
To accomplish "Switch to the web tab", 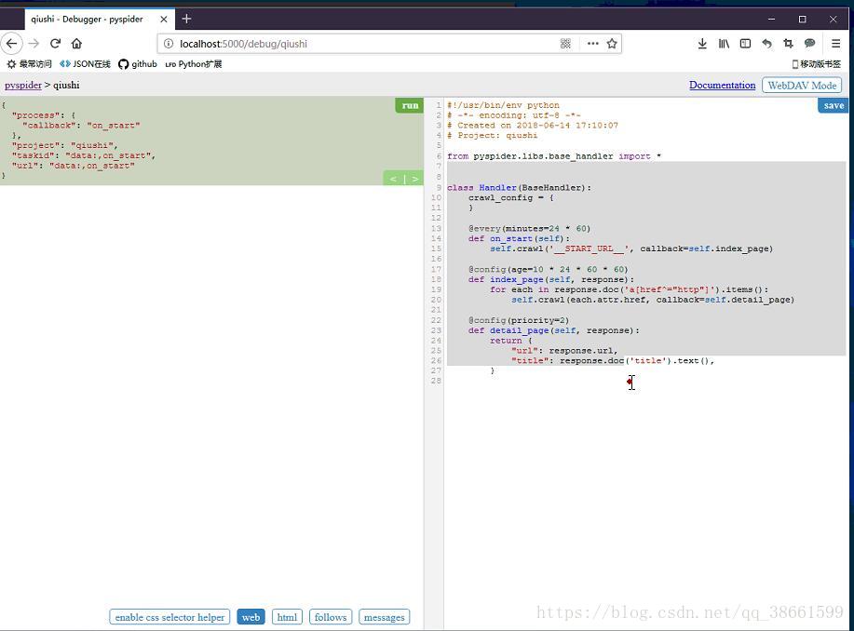I will pyautogui.click(x=251, y=617).
